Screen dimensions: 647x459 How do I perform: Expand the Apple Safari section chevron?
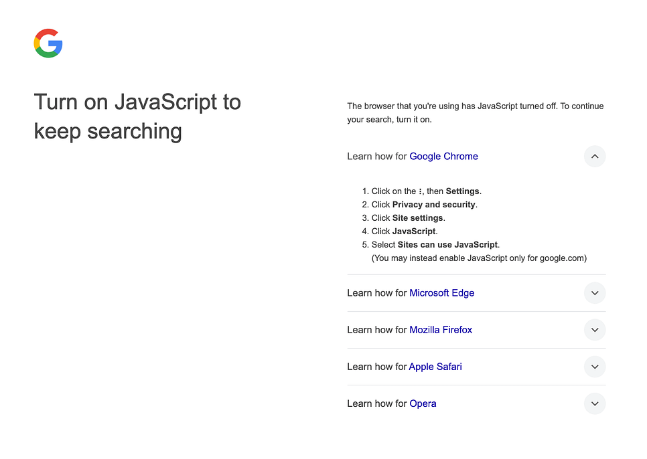coord(594,367)
